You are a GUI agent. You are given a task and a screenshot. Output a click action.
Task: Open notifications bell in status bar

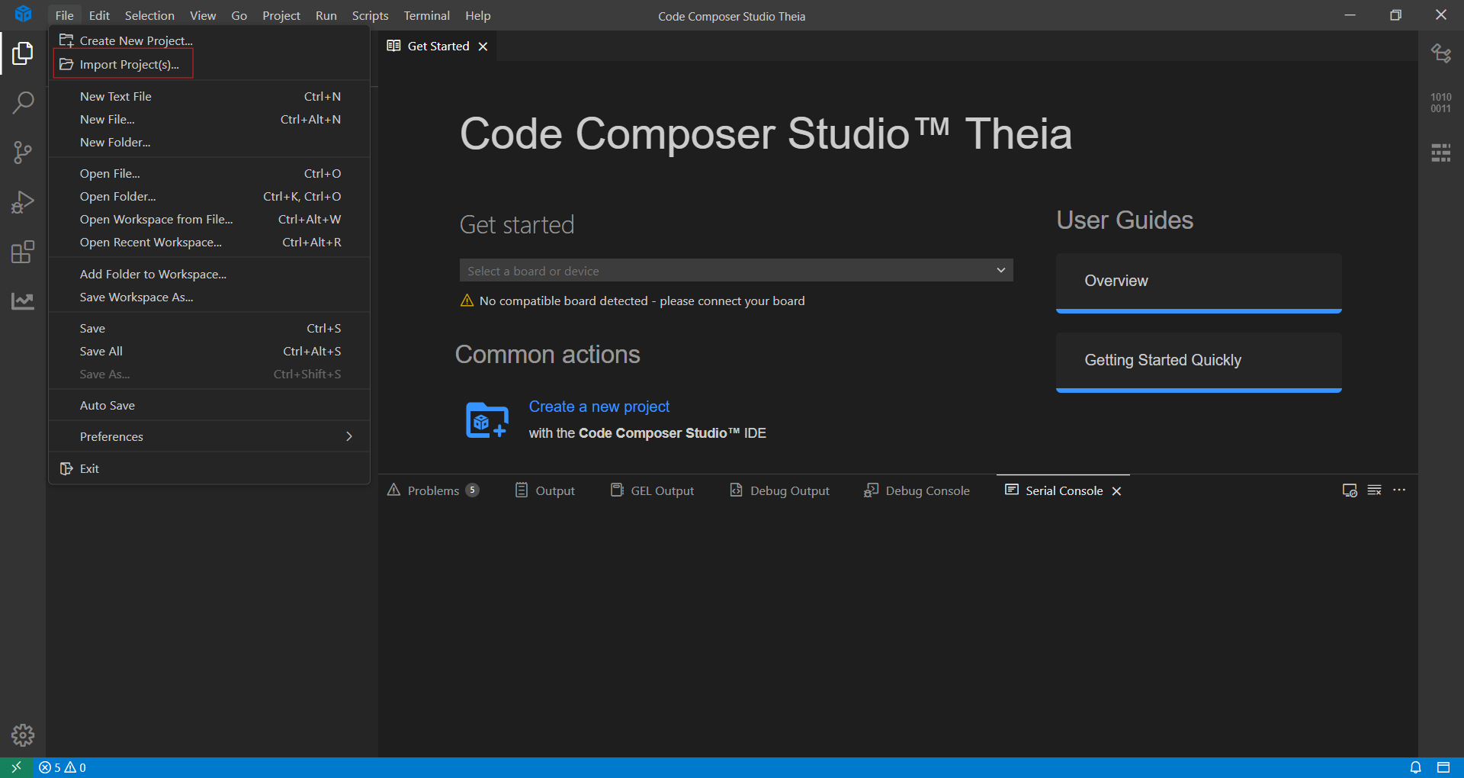pyautogui.click(x=1415, y=767)
